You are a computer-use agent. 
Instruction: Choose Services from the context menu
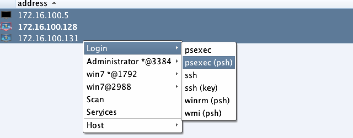click(101, 112)
